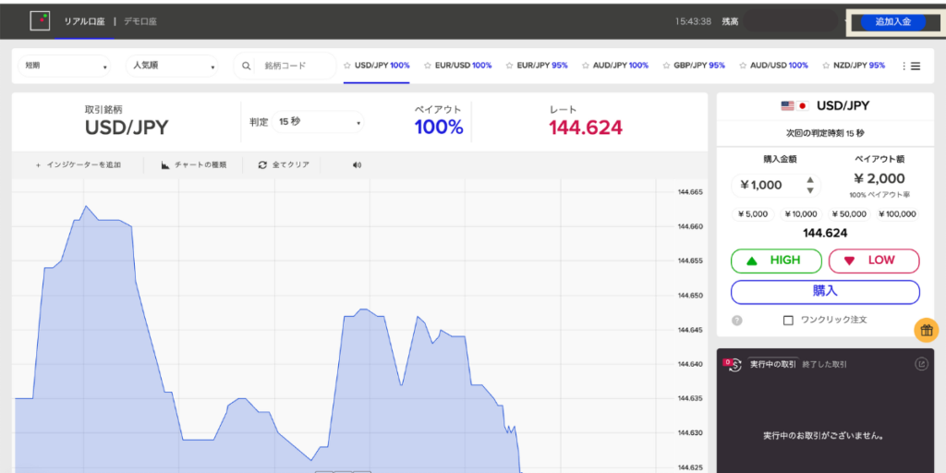Viewport: 946px width, 473px height.
Task: Open the 人気順 sort dropdown
Action: pos(174,66)
